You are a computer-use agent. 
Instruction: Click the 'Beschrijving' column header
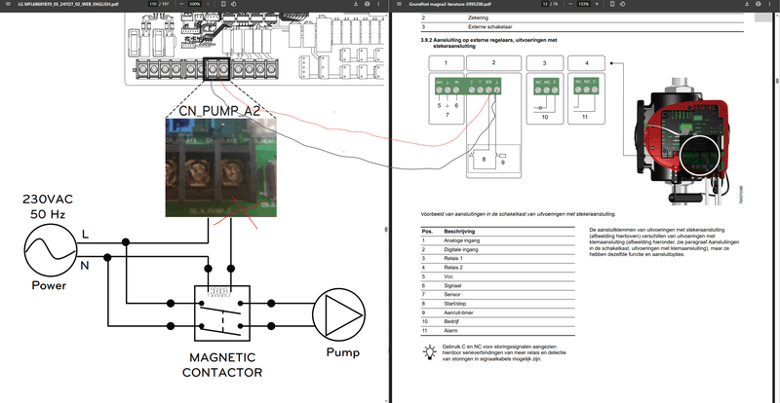tap(459, 232)
